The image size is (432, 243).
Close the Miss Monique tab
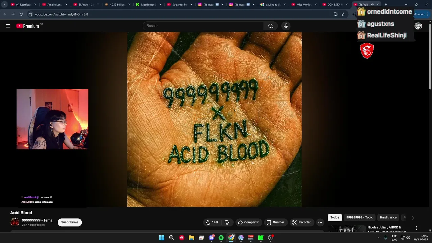coord(316,5)
